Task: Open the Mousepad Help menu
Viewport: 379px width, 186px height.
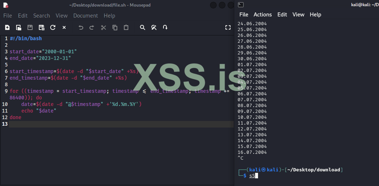Action: (110, 16)
